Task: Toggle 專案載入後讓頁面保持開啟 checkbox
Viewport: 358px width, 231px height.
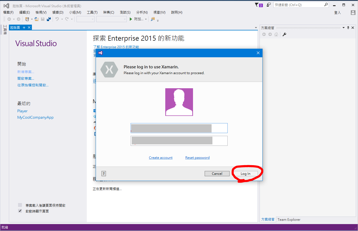Action: pyautogui.click(x=20, y=205)
